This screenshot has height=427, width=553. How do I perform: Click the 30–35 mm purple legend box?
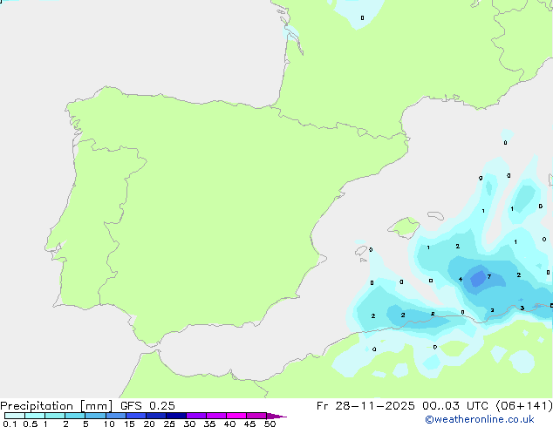click(x=196, y=416)
